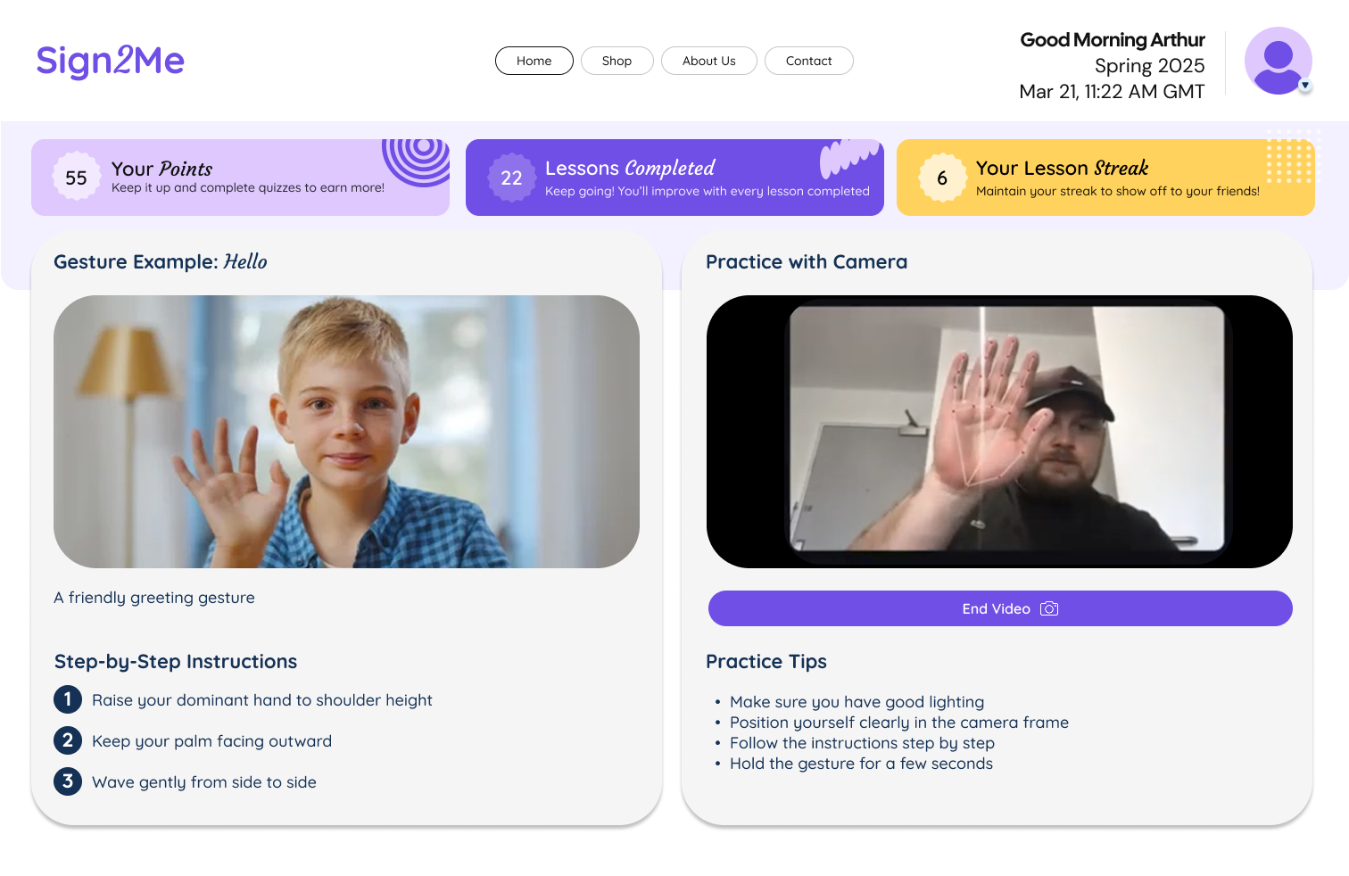Click step number 3 circle
The width and height of the screenshot is (1349, 876).
pos(68,781)
